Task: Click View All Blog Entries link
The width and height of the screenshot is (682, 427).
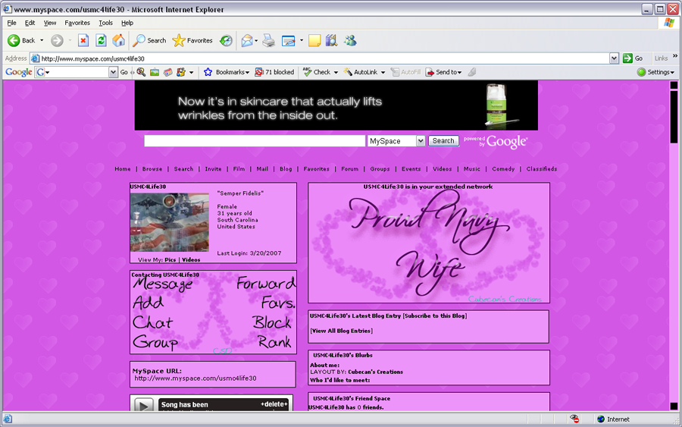Action: [x=341, y=331]
